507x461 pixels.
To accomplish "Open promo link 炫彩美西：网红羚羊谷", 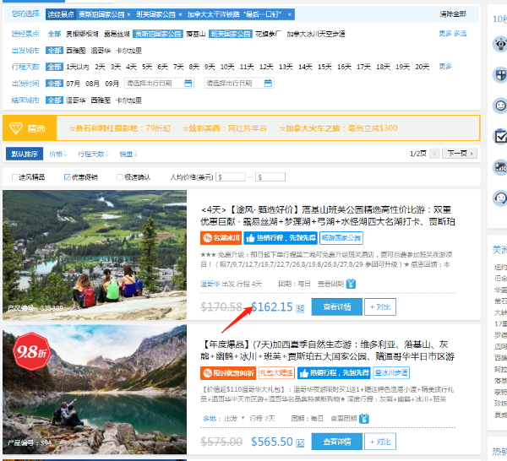I will click(x=225, y=128).
